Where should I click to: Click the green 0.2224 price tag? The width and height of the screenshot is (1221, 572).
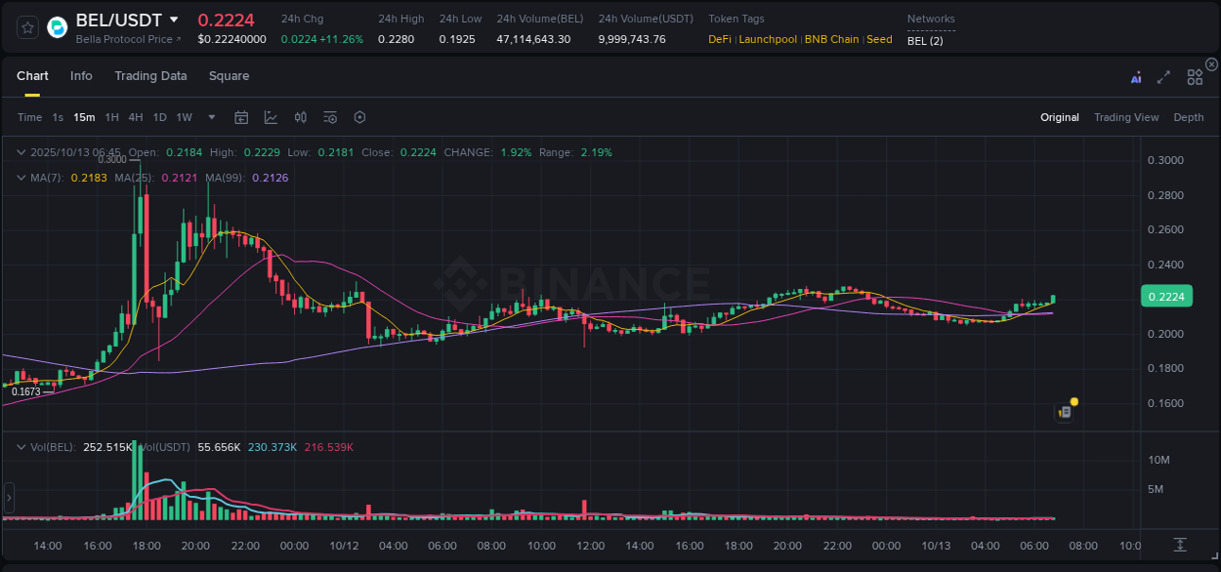(1166, 296)
